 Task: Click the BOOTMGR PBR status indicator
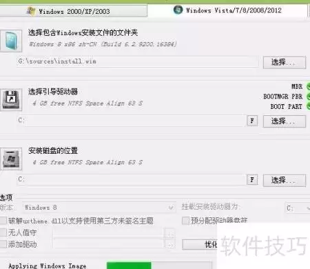308,97
